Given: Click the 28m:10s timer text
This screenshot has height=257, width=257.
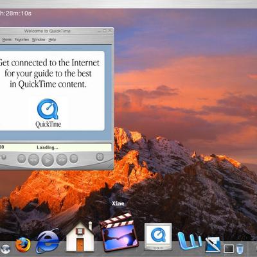Looking at the screenshot, I should 15,13.
